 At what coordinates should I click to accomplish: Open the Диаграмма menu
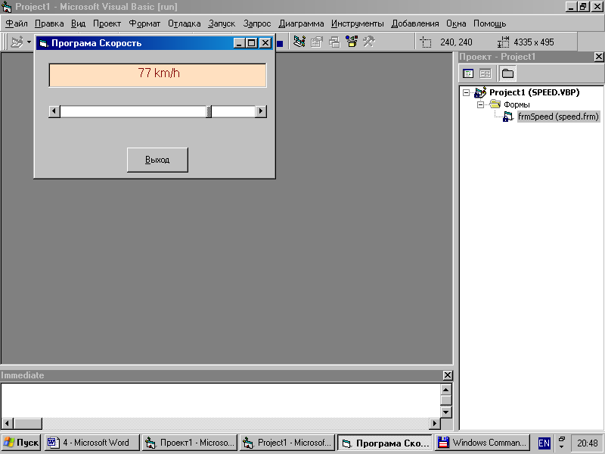point(301,23)
